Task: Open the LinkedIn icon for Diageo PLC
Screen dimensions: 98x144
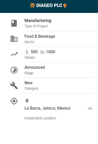Action: (32, 5)
